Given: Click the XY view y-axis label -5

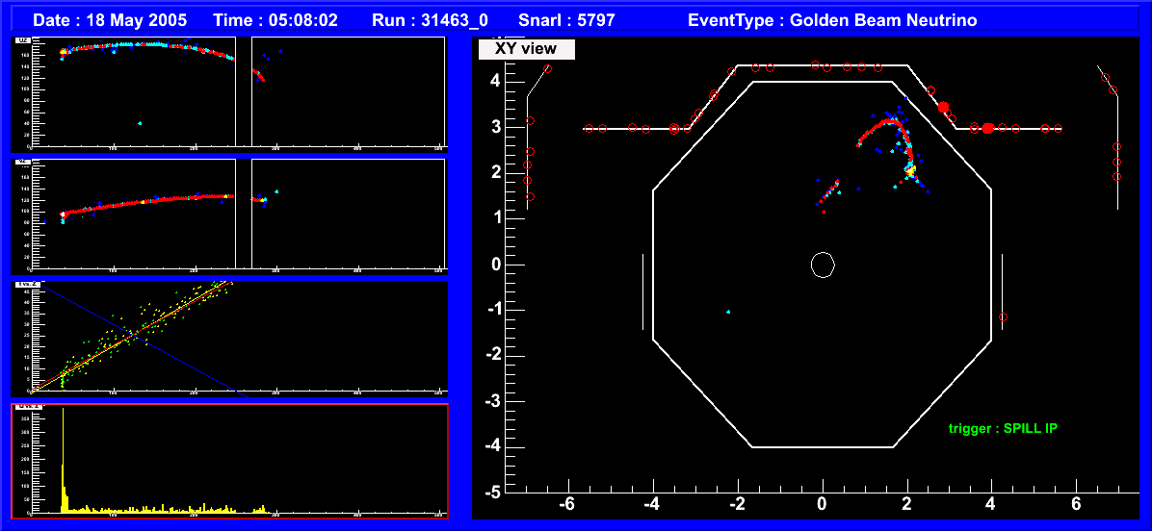Looking at the screenshot, I should 491,492.
